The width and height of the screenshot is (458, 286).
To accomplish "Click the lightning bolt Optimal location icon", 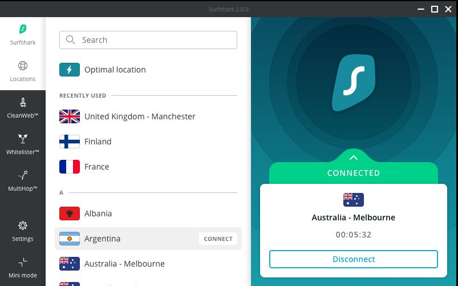I will point(70,70).
